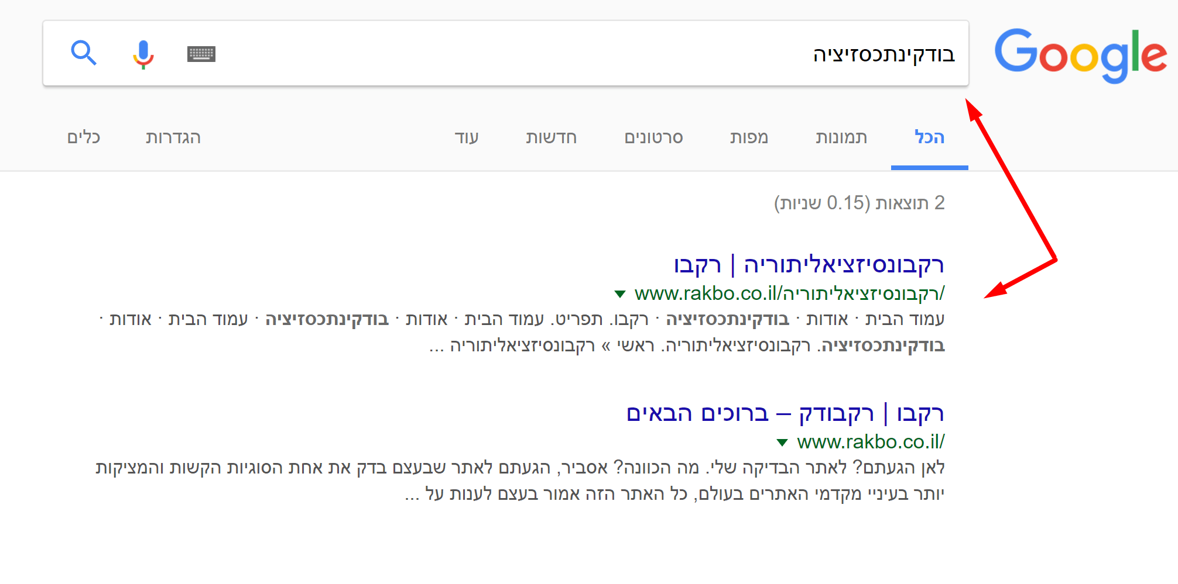Expand the עוד menu
Viewport: 1178px width, 584px height.
pos(467,137)
